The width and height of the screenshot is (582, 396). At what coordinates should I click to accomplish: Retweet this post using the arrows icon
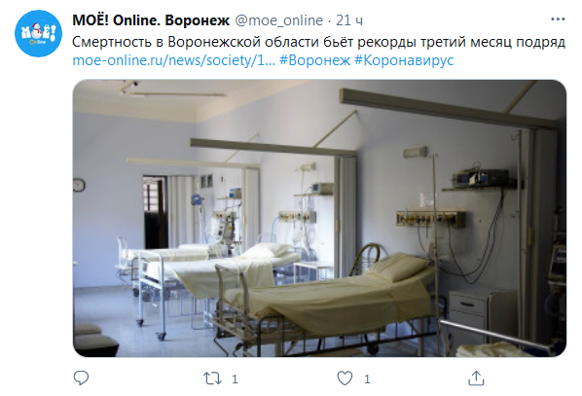[x=212, y=378]
